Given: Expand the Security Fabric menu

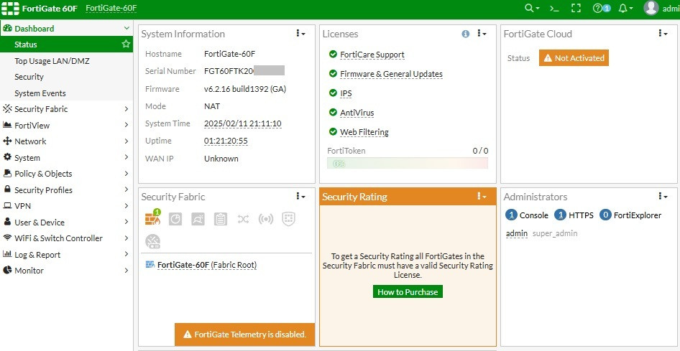Looking at the screenshot, I should tap(127, 109).
